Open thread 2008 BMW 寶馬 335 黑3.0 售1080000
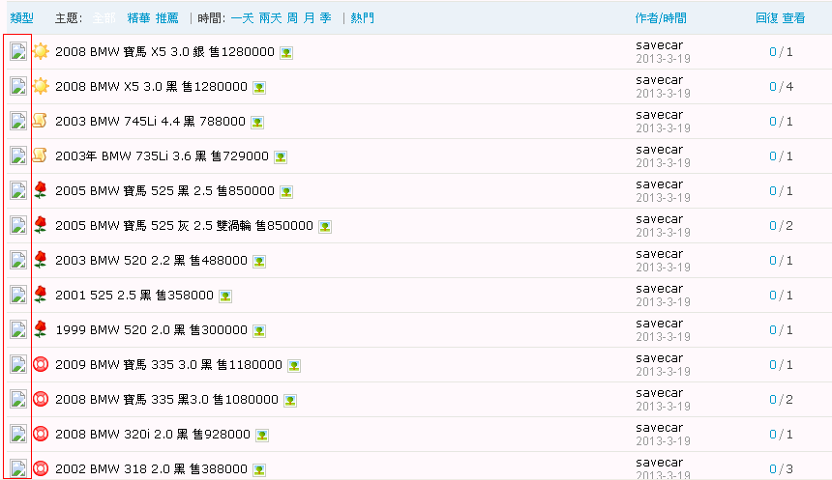This screenshot has height=480, width=832. [166, 400]
